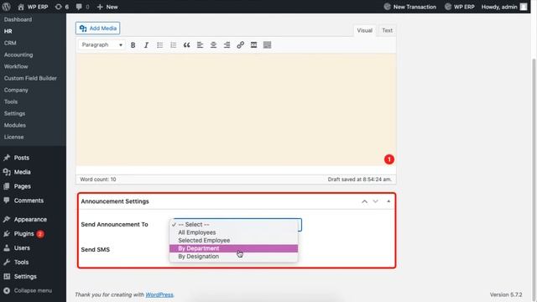Open Tools in the ERP submenu
Viewport: 537px width, 302px height.
11,102
